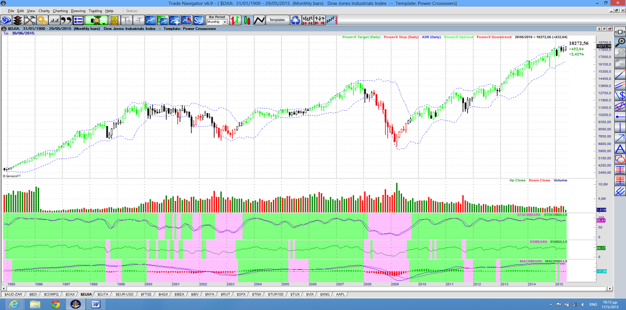Screen dimensions: 626x310
Task: Click the T+ toolbar icon
Action: [126, 20]
